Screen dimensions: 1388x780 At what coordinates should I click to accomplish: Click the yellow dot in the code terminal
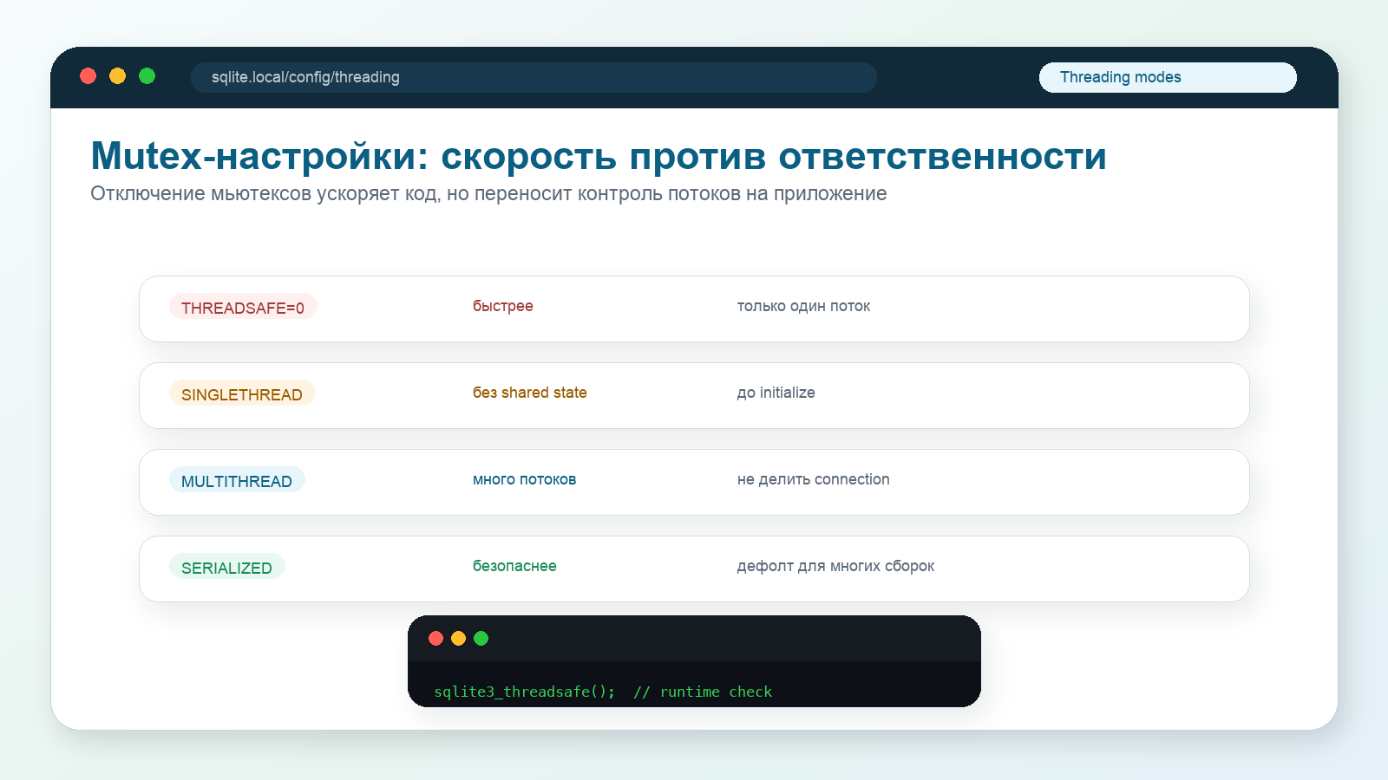[459, 639]
